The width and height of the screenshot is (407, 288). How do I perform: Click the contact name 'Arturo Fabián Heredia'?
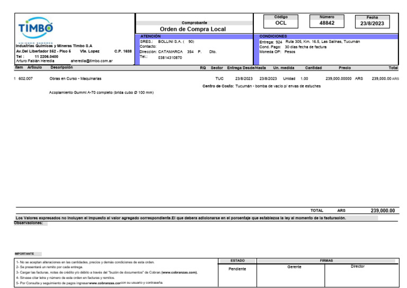[x=36, y=61]
